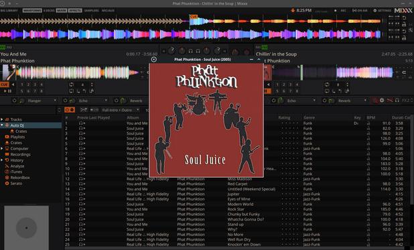The width and height of the screenshot is (414, 250).
Task: Open Recordings in the sidebar
Action: (20, 154)
